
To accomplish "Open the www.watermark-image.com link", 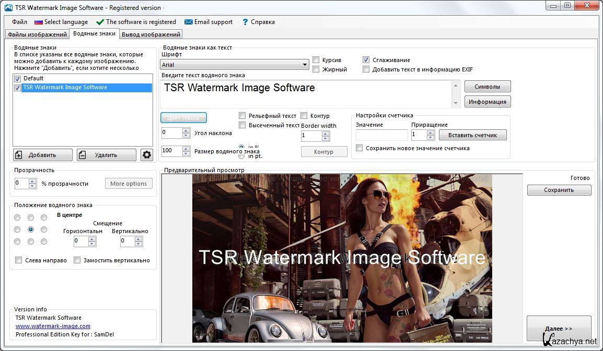I will [x=53, y=326].
